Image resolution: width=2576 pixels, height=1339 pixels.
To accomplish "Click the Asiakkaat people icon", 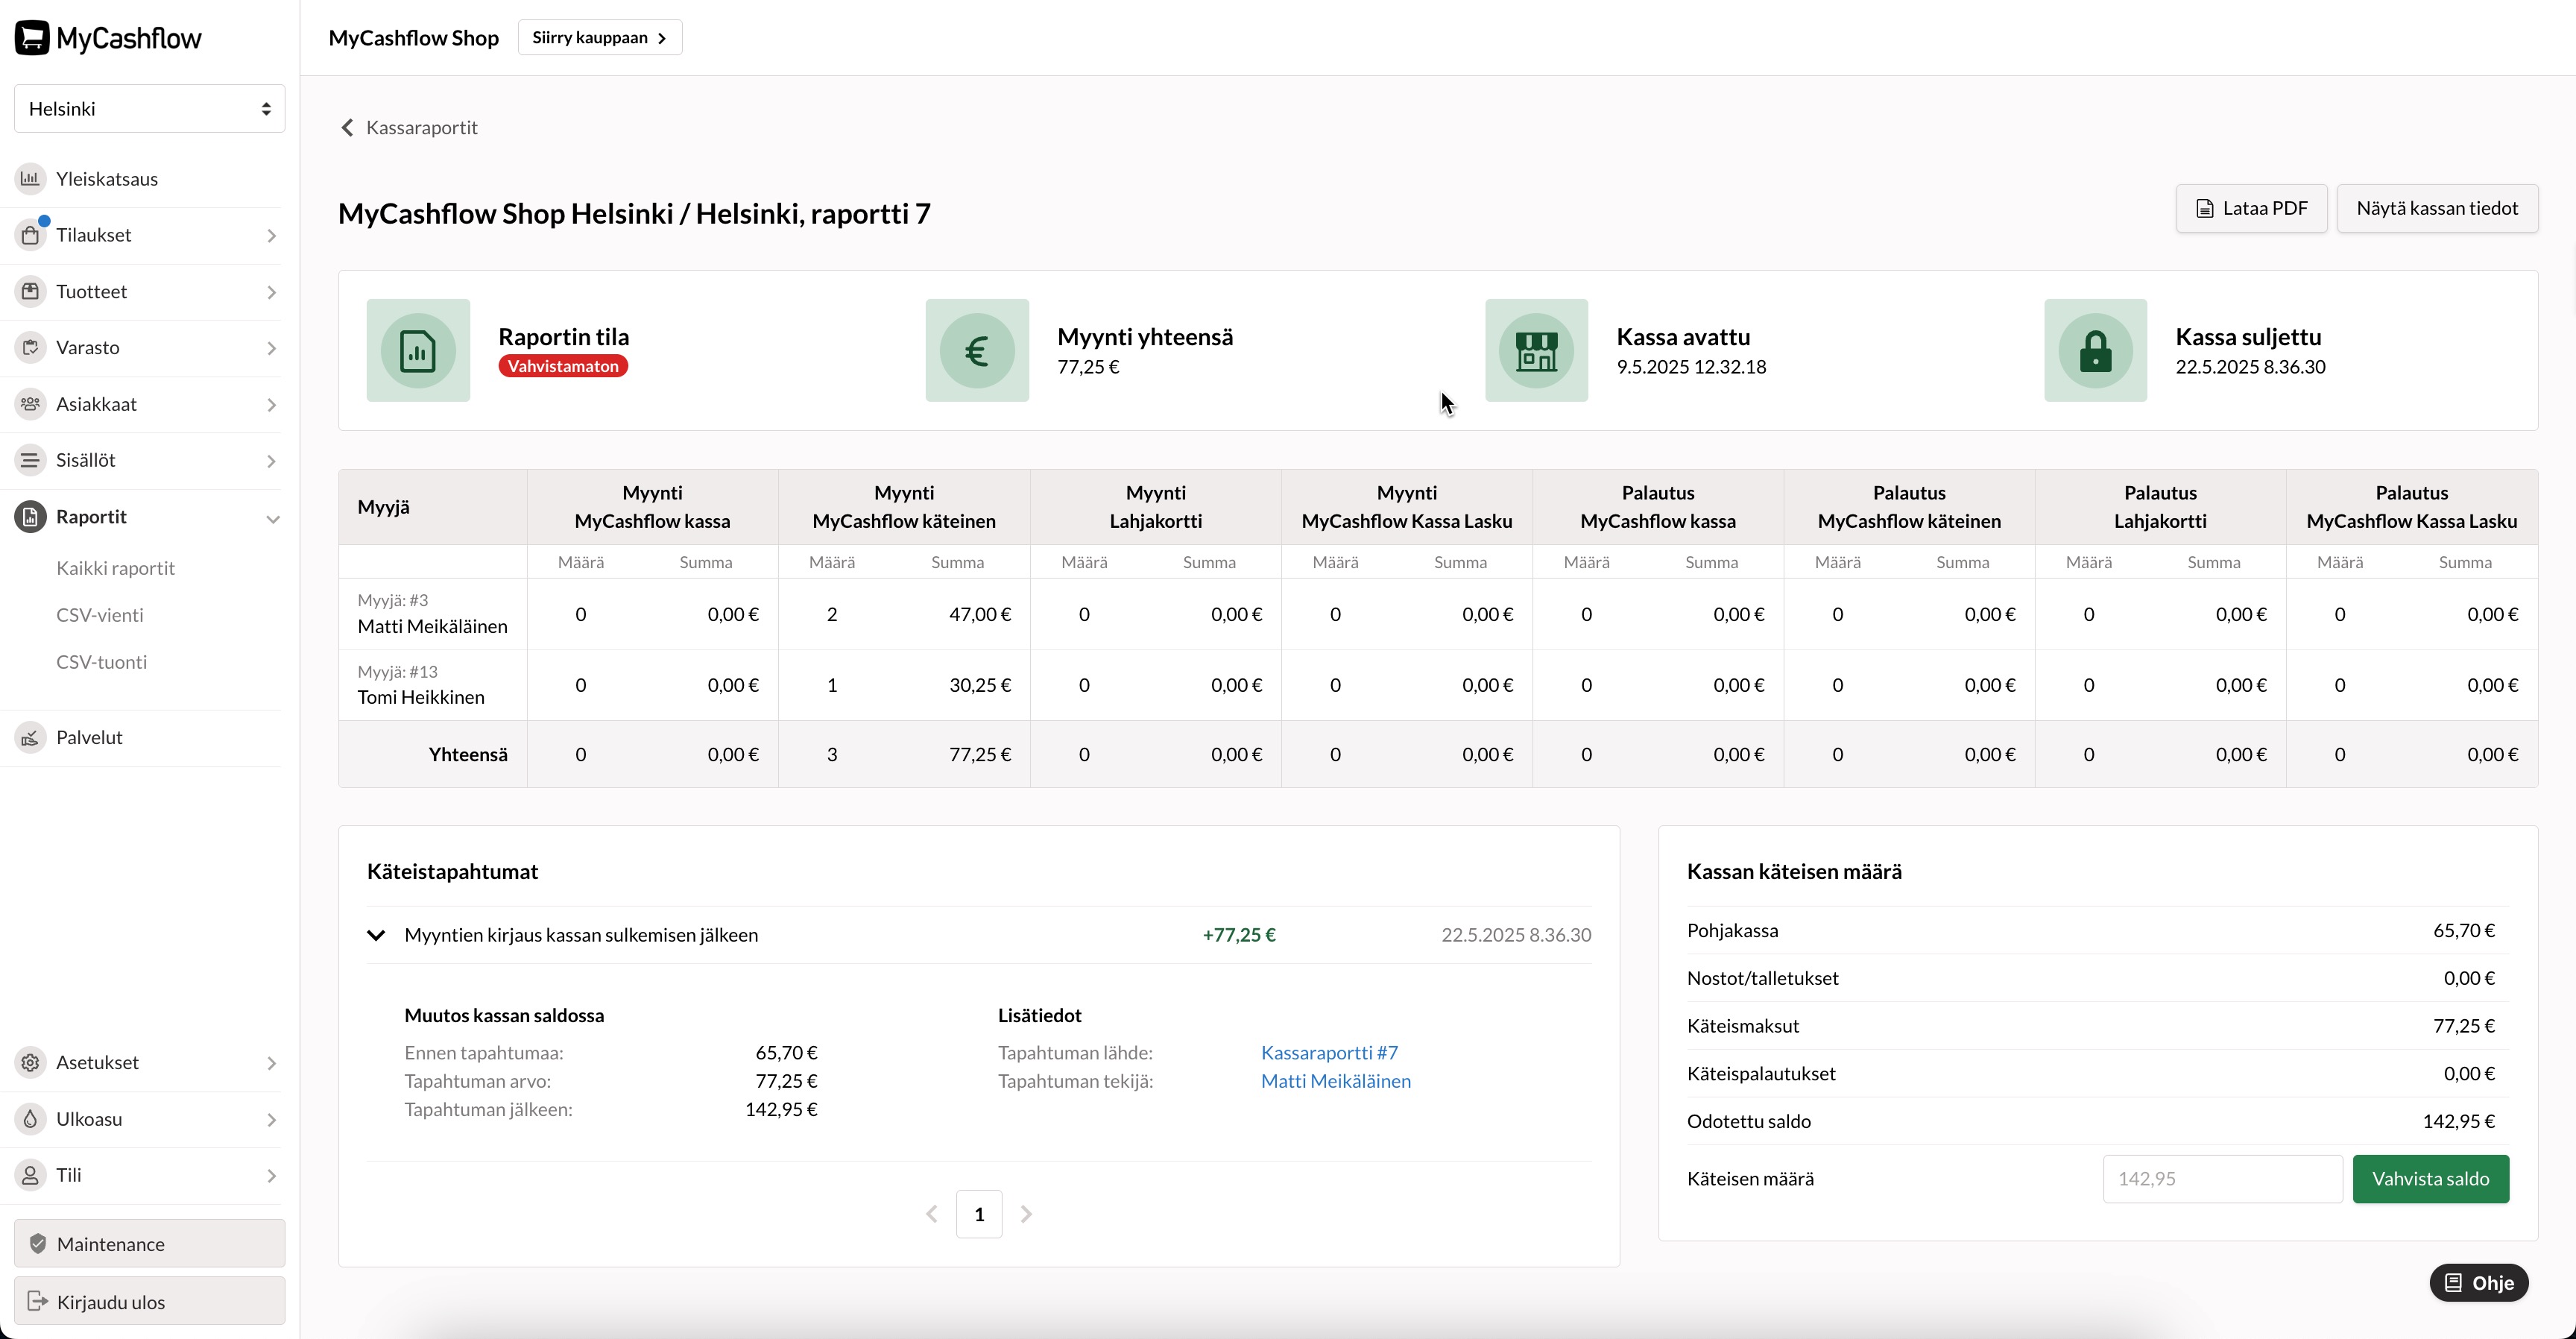I will tap(31, 404).
